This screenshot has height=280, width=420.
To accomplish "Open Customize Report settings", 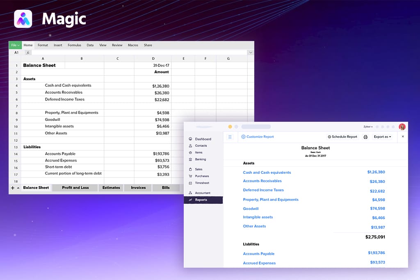I will point(257,137).
